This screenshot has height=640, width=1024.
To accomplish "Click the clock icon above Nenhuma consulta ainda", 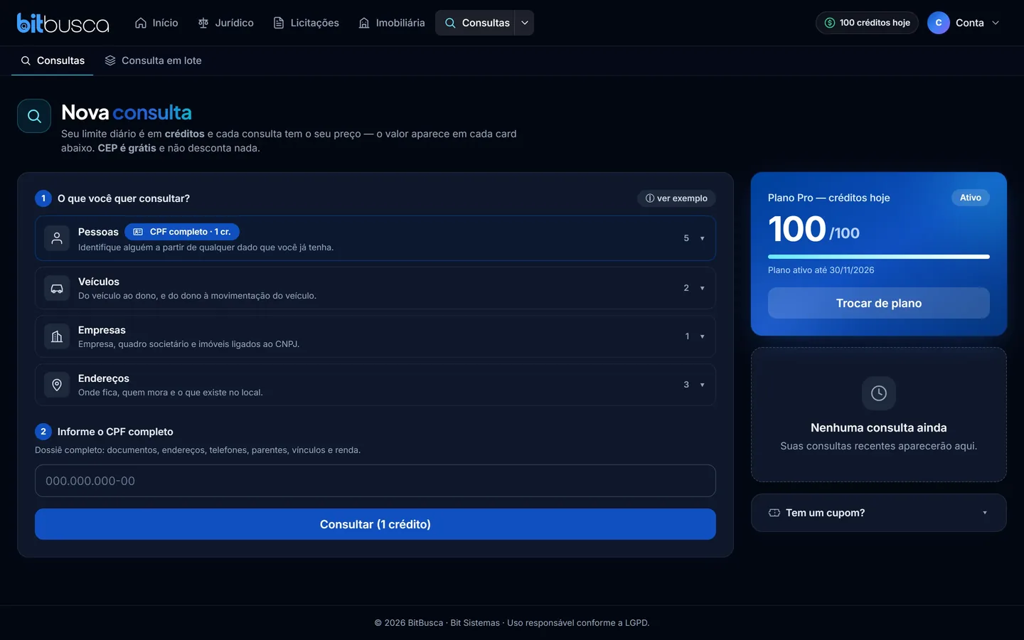I will [x=879, y=393].
